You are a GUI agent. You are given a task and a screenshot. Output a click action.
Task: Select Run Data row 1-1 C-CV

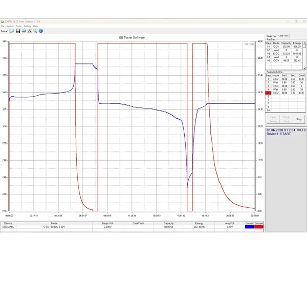(x=284, y=47)
